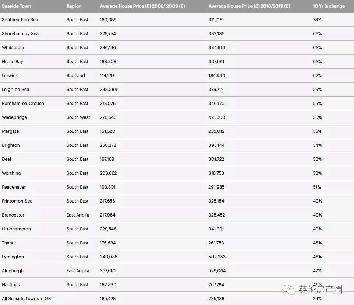This screenshot has width=354, height=305.
Task: Select the 340,035 price for Lymington
Action: [109, 257]
